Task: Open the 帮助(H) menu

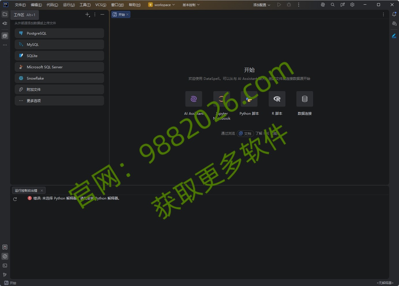Action: (x=135, y=5)
